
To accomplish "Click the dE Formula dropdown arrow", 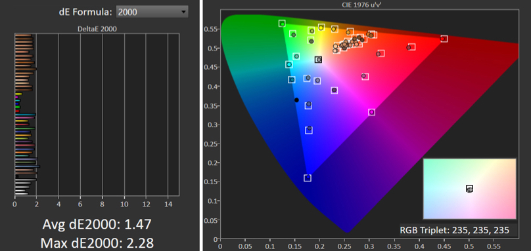I will (183, 12).
